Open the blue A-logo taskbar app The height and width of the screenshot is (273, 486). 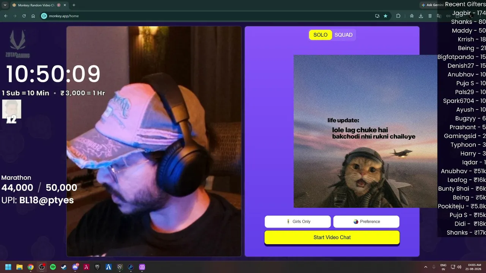pos(109,267)
